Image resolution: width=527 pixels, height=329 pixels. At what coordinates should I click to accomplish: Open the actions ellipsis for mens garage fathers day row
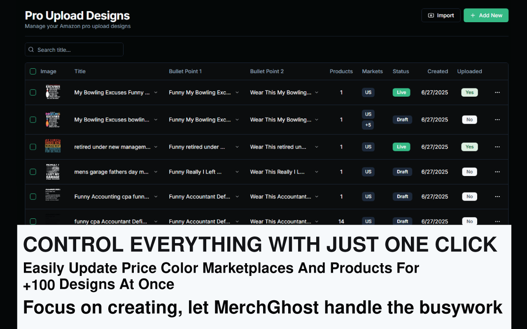(x=497, y=171)
